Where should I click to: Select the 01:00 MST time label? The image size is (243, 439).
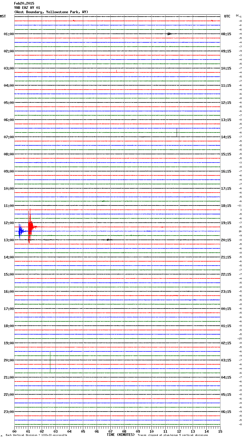(x=9, y=34)
